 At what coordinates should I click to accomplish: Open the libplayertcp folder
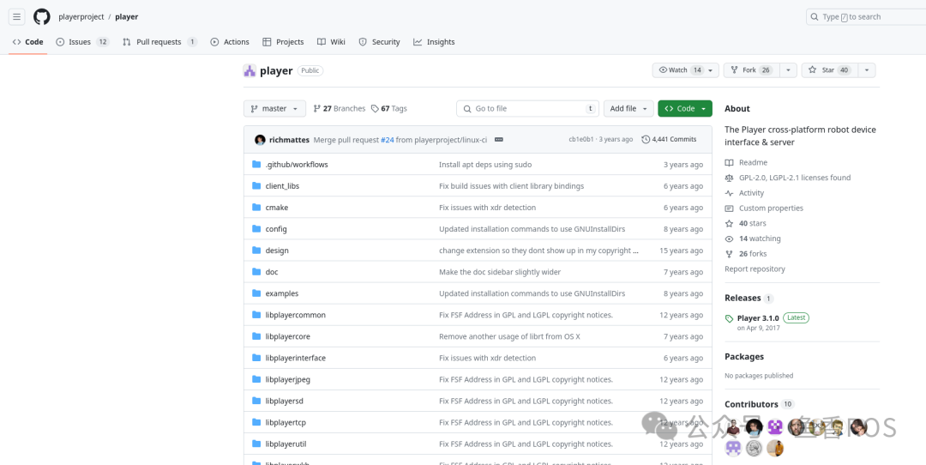[286, 422]
